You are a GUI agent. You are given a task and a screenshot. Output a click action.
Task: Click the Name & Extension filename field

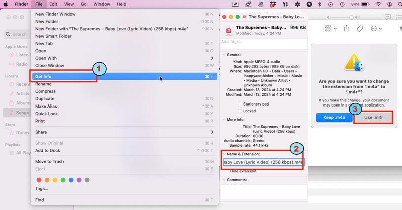click(x=263, y=162)
